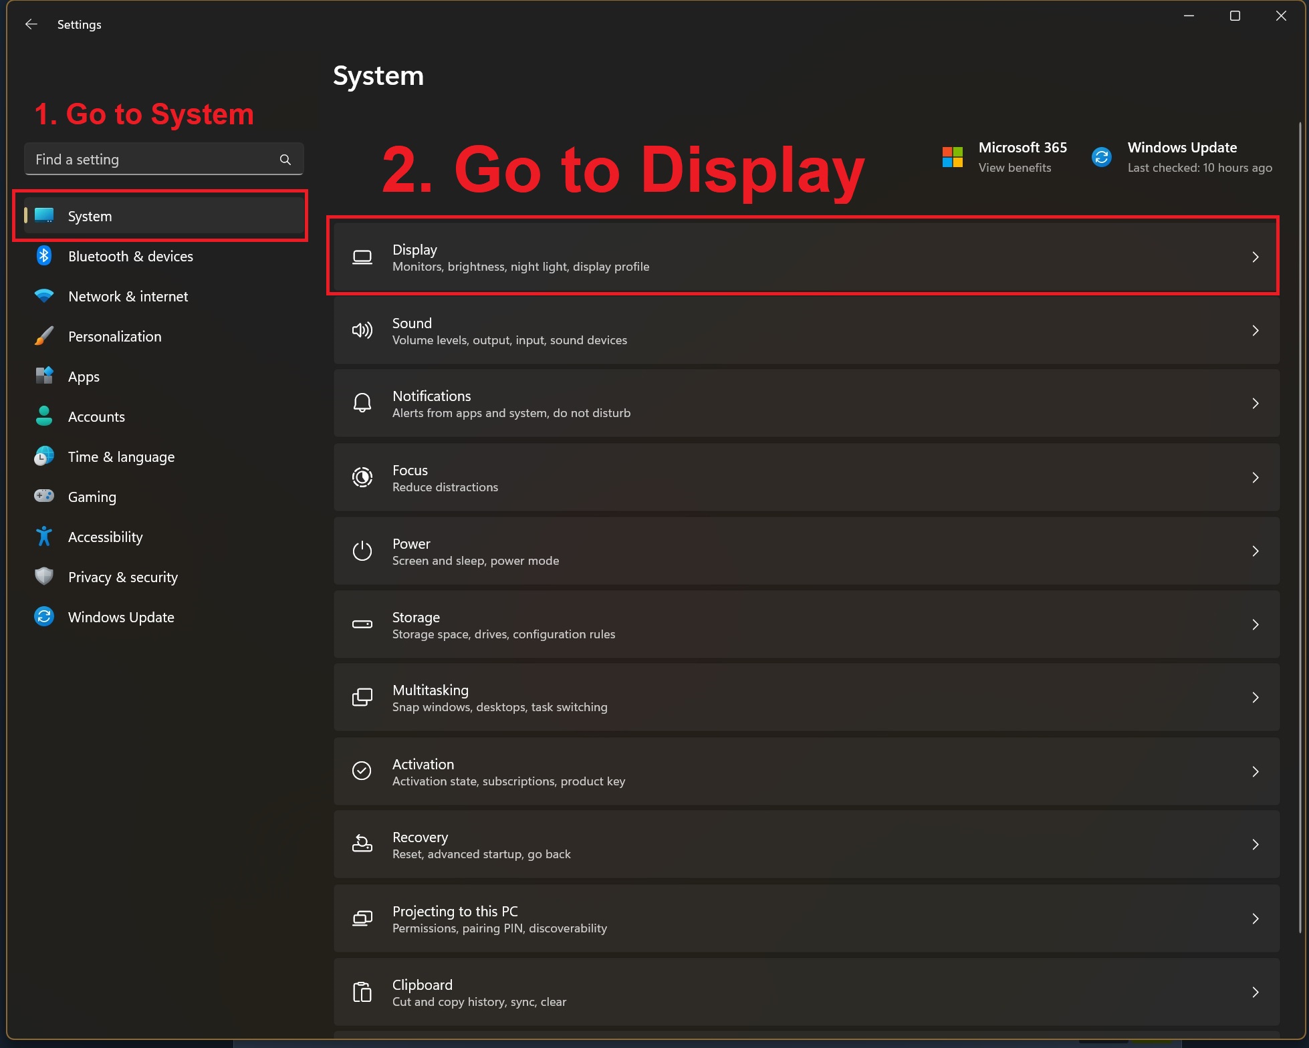Click the Personalization paintbrush icon
This screenshot has height=1048, width=1309.
[44, 336]
